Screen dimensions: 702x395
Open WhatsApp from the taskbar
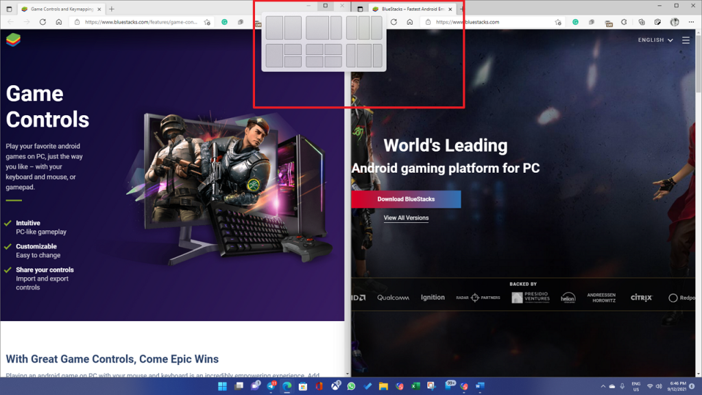(x=350, y=386)
